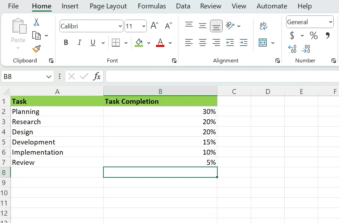The width and height of the screenshot is (339, 223).
Task: Toggle Bold formatting
Action: [x=66, y=42]
